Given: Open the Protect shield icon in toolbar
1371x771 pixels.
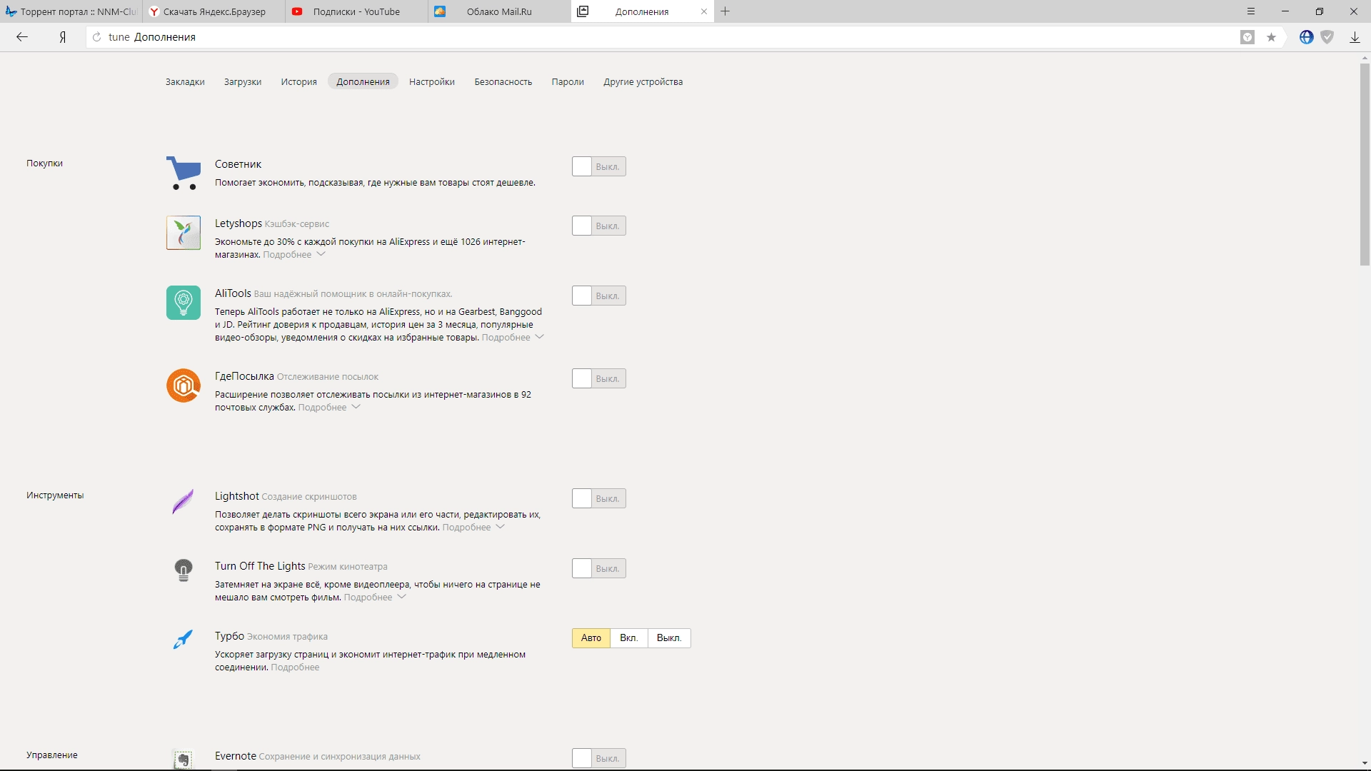Looking at the screenshot, I should click(1327, 37).
